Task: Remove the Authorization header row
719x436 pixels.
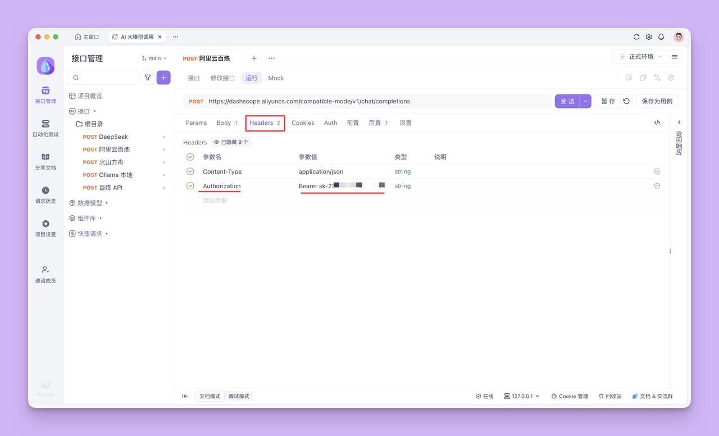Action: [657, 186]
